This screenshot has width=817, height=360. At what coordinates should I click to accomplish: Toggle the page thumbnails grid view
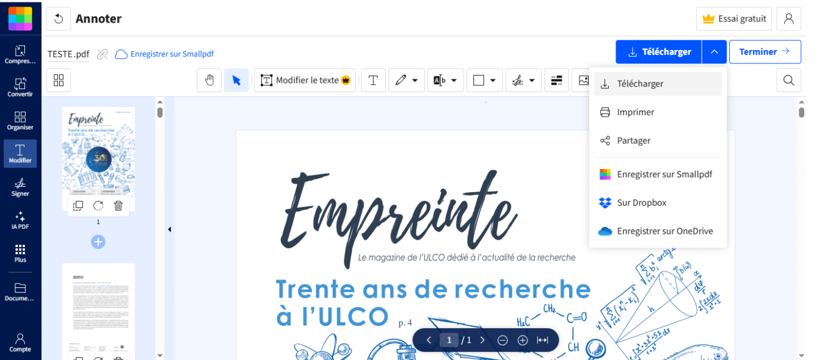pyautogui.click(x=59, y=81)
